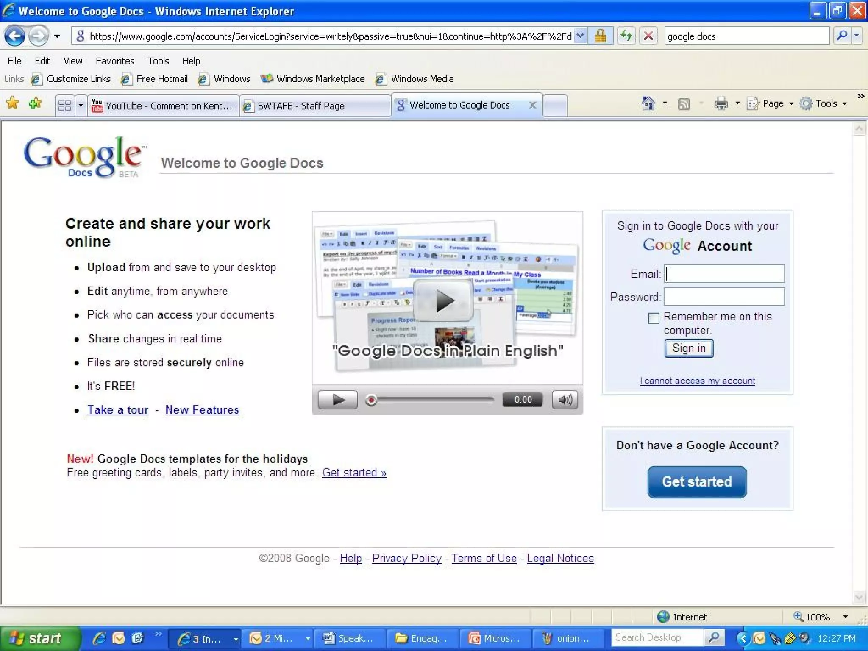Open the New Features link

point(202,410)
